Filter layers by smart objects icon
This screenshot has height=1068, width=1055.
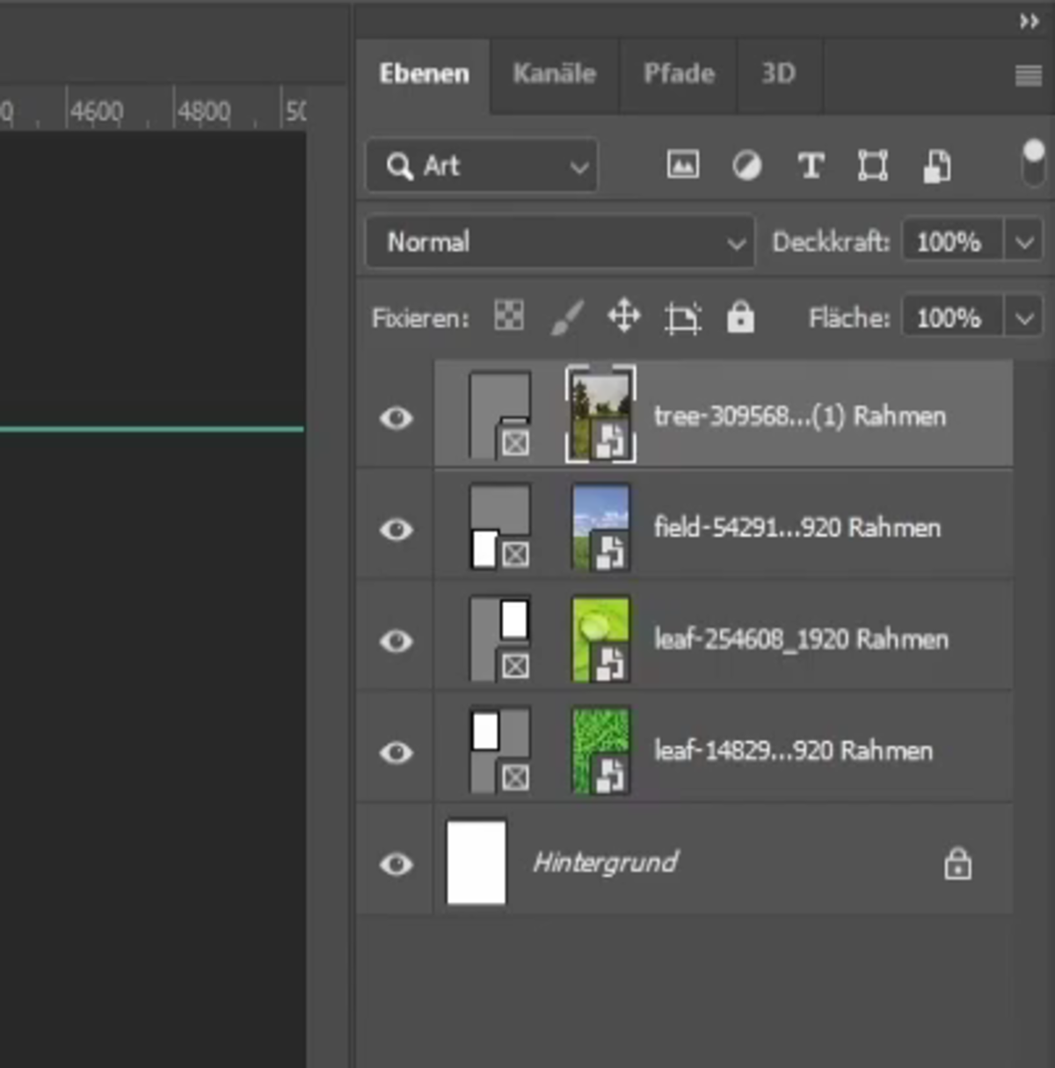pyautogui.click(x=938, y=165)
